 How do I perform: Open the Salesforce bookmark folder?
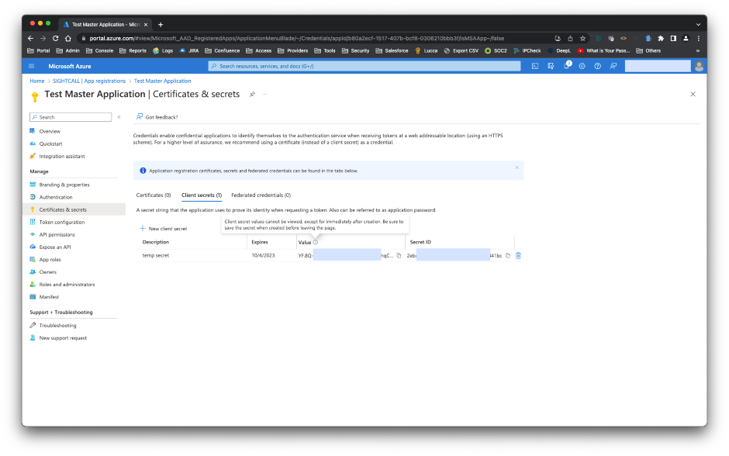pos(392,50)
